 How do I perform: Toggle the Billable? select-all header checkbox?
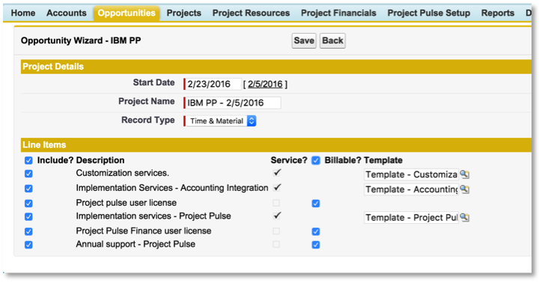316,160
